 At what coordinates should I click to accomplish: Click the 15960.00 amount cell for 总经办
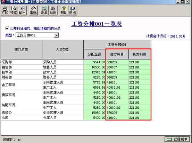(x=94, y=113)
